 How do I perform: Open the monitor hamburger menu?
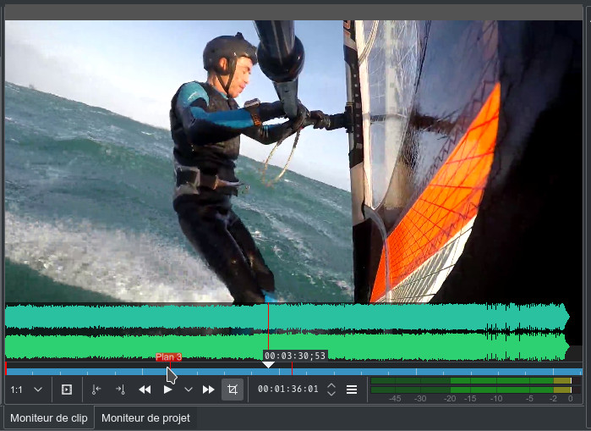pos(352,390)
